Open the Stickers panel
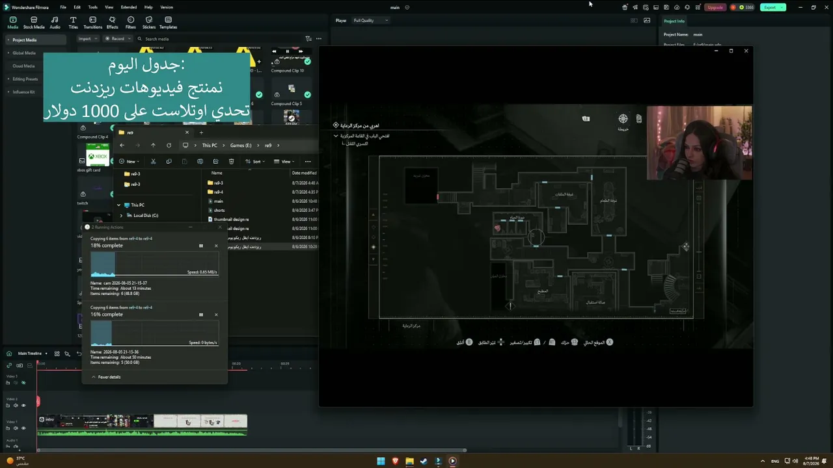 [149, 23]
